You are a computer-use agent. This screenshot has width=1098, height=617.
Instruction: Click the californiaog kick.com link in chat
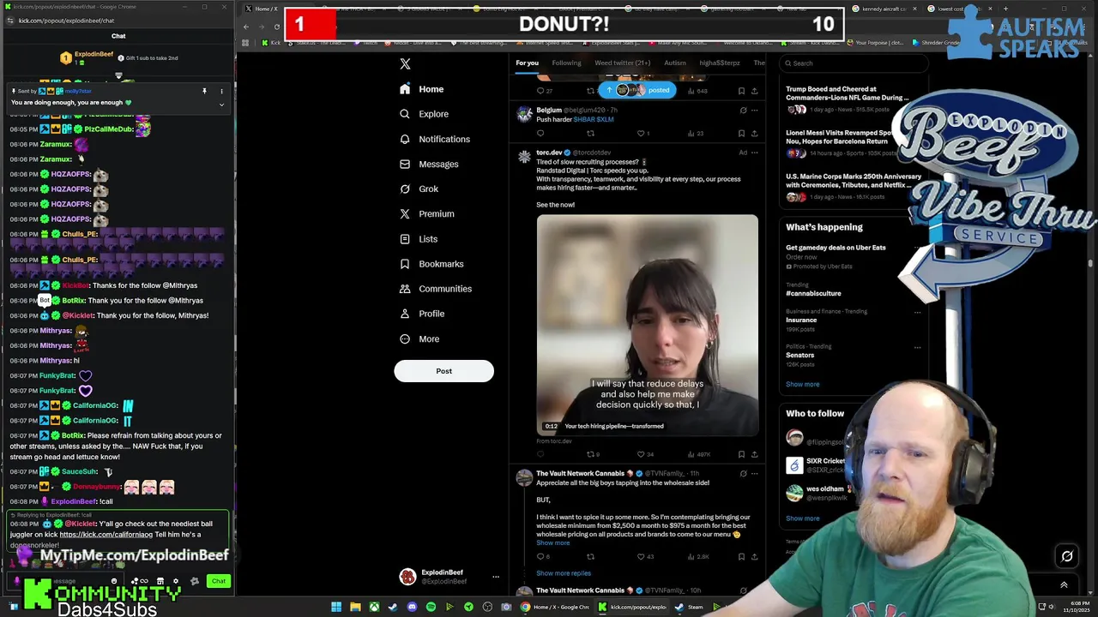tap(106, 535)
